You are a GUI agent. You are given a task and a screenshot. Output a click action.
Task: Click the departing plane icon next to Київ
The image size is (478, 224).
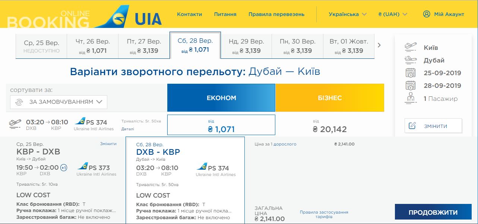pyautogui.click(x=411, y=47)
